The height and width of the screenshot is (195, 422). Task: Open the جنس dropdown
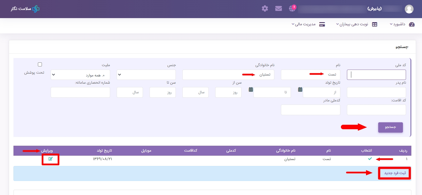146,75
